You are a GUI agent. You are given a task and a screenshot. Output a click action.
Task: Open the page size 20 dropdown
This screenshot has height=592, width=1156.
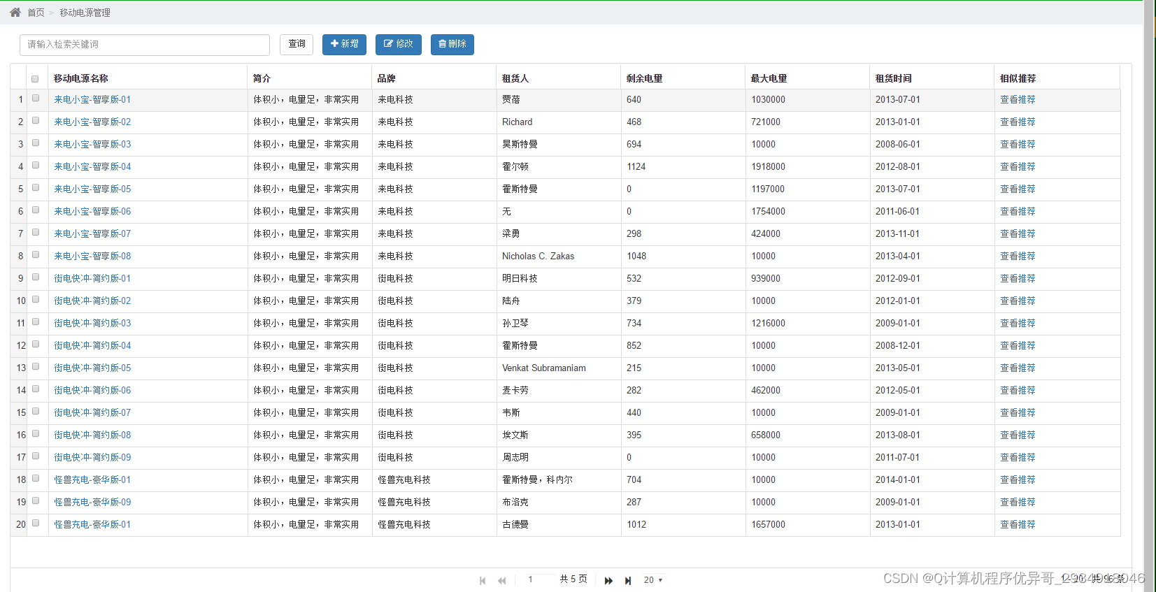click(653, 580)
